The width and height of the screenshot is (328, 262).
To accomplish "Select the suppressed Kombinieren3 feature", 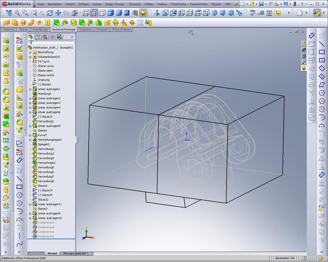I will coord(46,223).
